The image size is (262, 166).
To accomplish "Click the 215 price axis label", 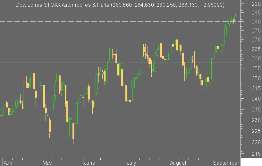I will point(256,154).
